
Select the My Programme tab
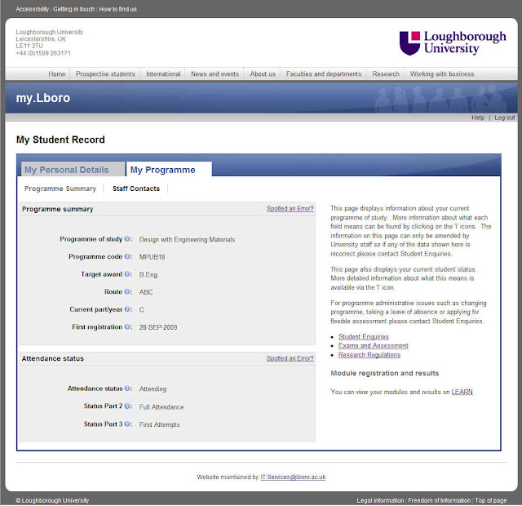(x=169, y=169)
